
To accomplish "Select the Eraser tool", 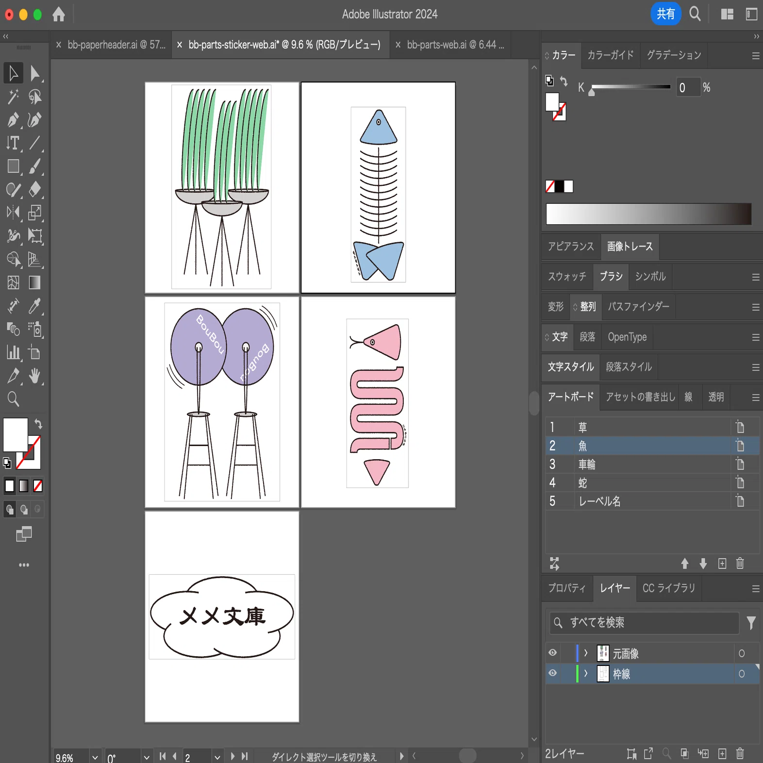I will click(34, 189).
